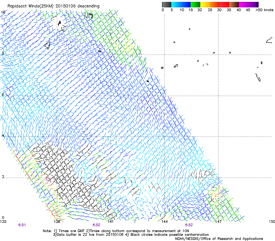The image size is (275, 241).
Task: Pick the magenta-purple 40-50 knots legend segment
Action: [249, 4]
